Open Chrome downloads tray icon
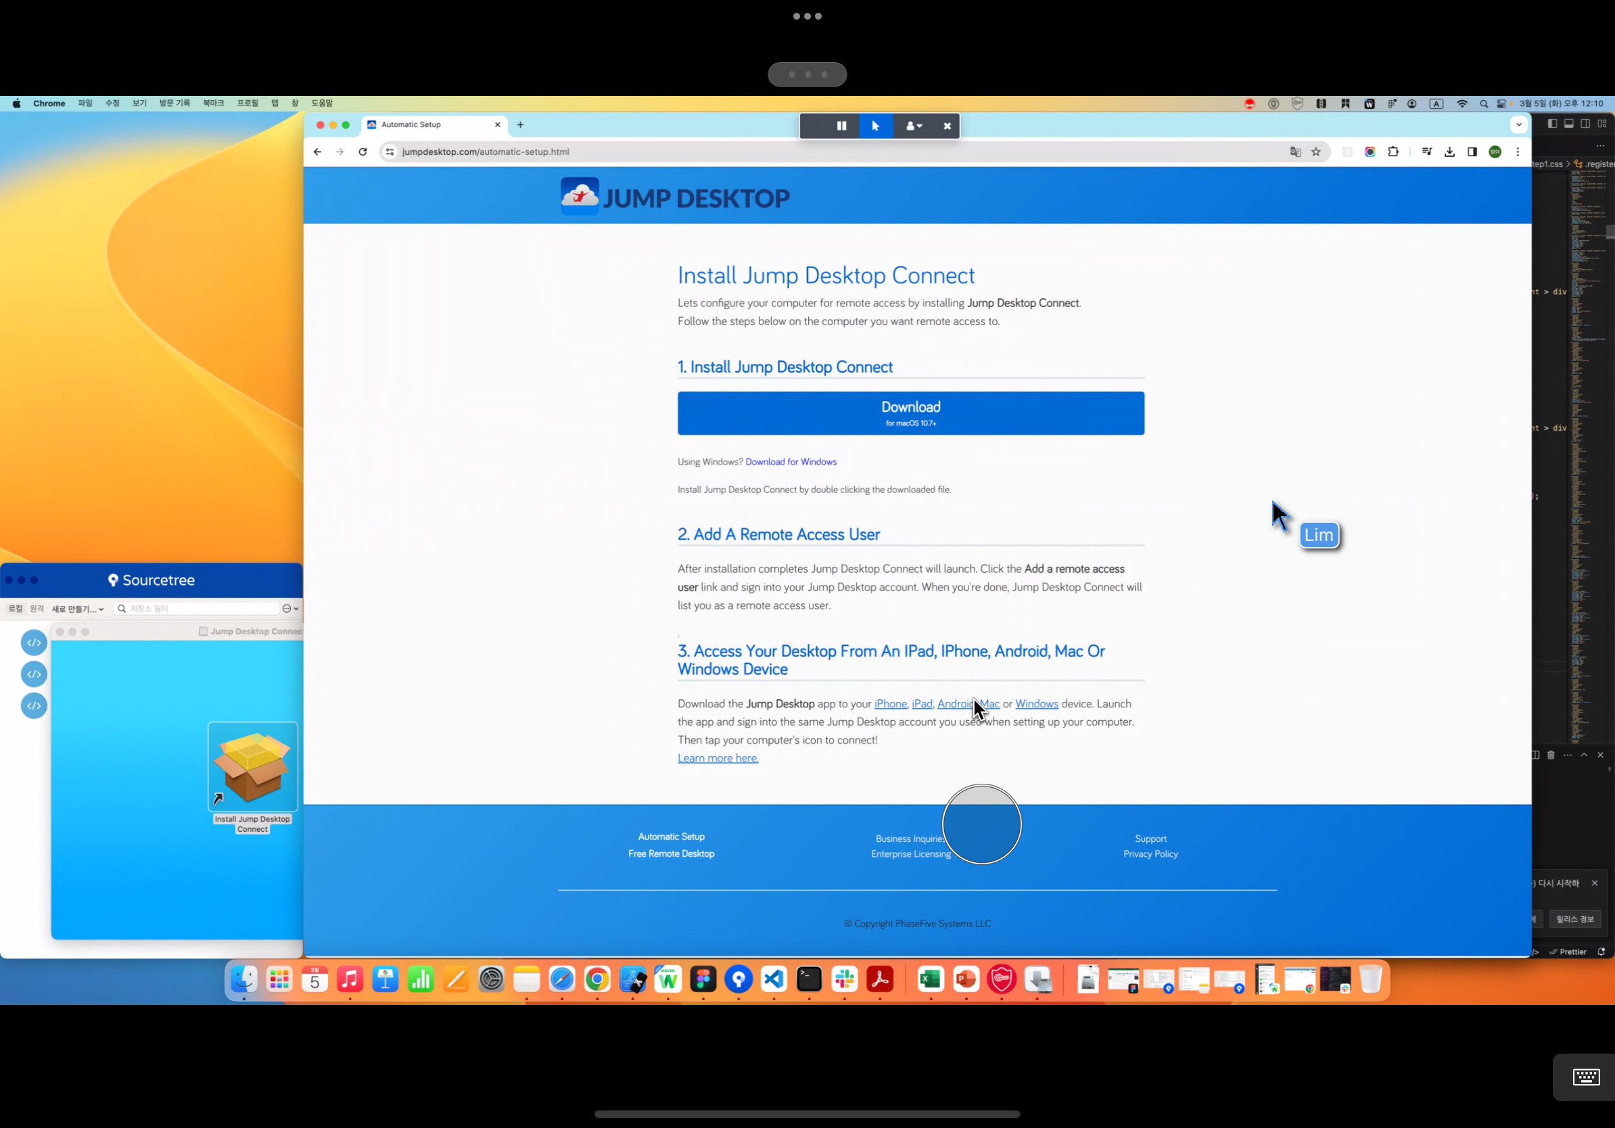Viewport: 1615px width, 1128px height. tap(1450, 152)
